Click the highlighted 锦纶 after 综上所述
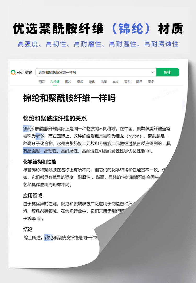The width and height of the screenshot is (196, 283). coord(49,237)
